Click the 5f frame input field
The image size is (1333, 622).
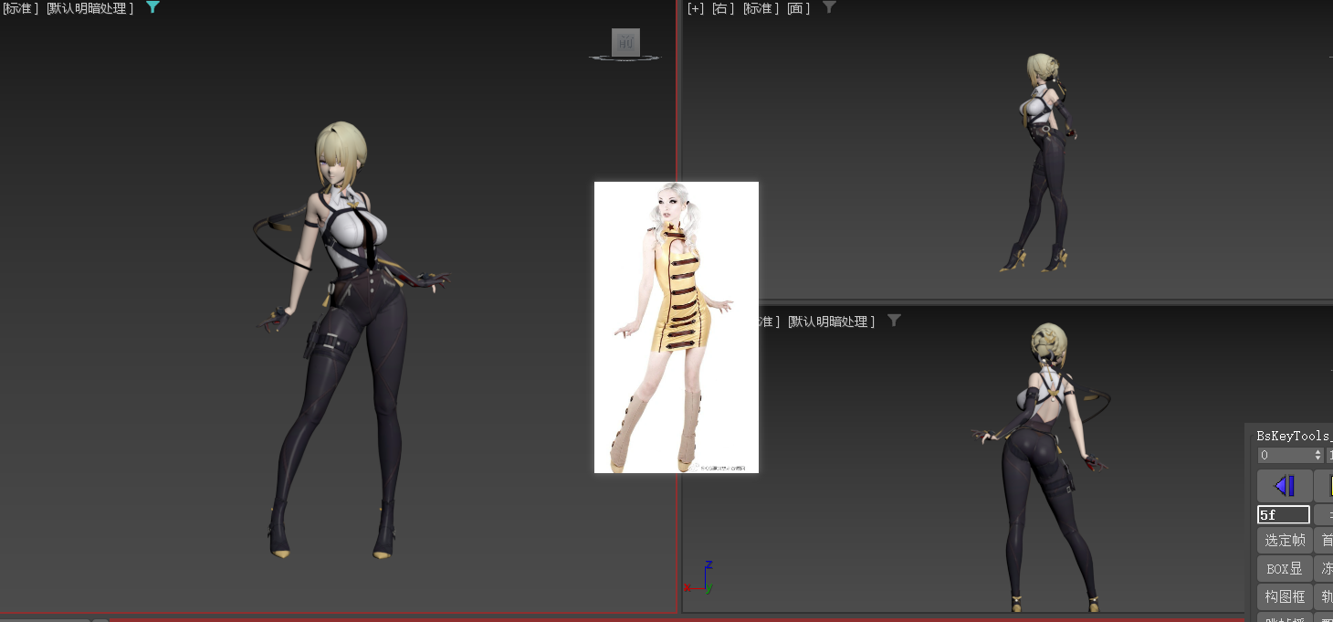click(1284, 515)
